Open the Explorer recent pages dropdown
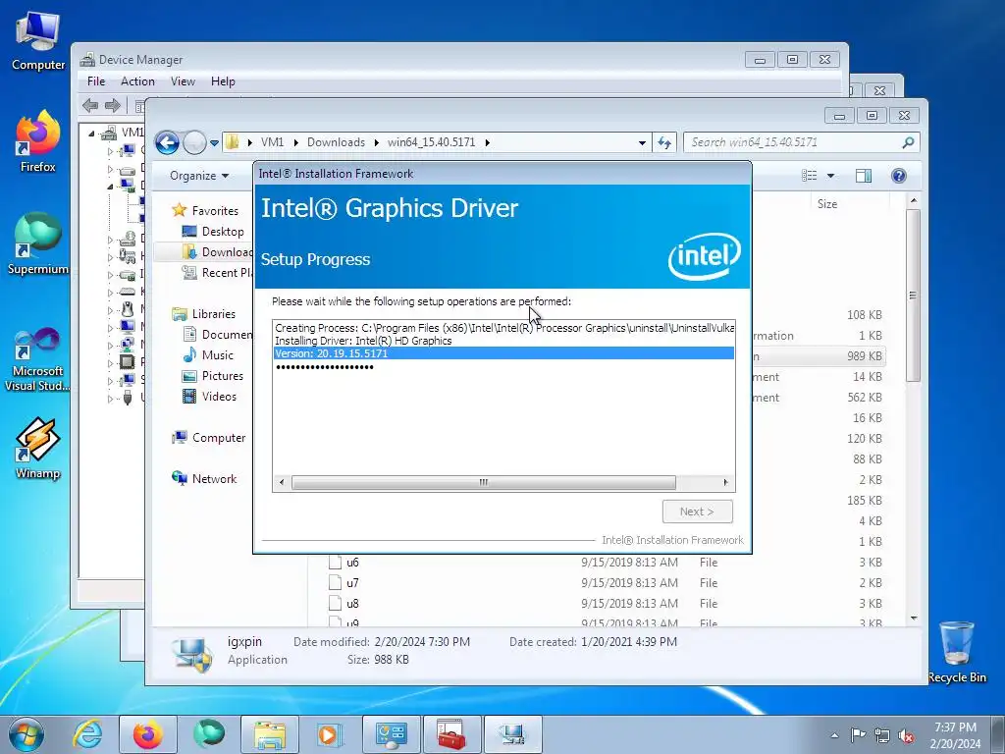Viewport: 1005px width, 754px height. [214, 142]
